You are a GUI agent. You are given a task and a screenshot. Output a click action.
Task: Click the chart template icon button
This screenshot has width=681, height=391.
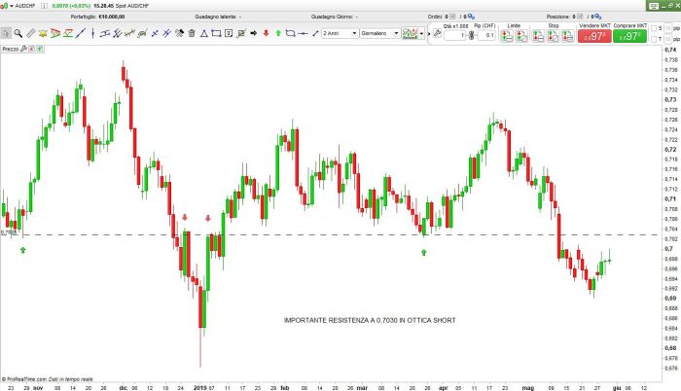coord(410,33)
